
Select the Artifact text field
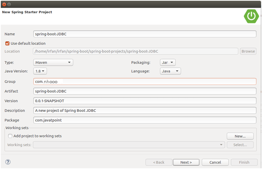pyautogui.click(x=145, y=91)
